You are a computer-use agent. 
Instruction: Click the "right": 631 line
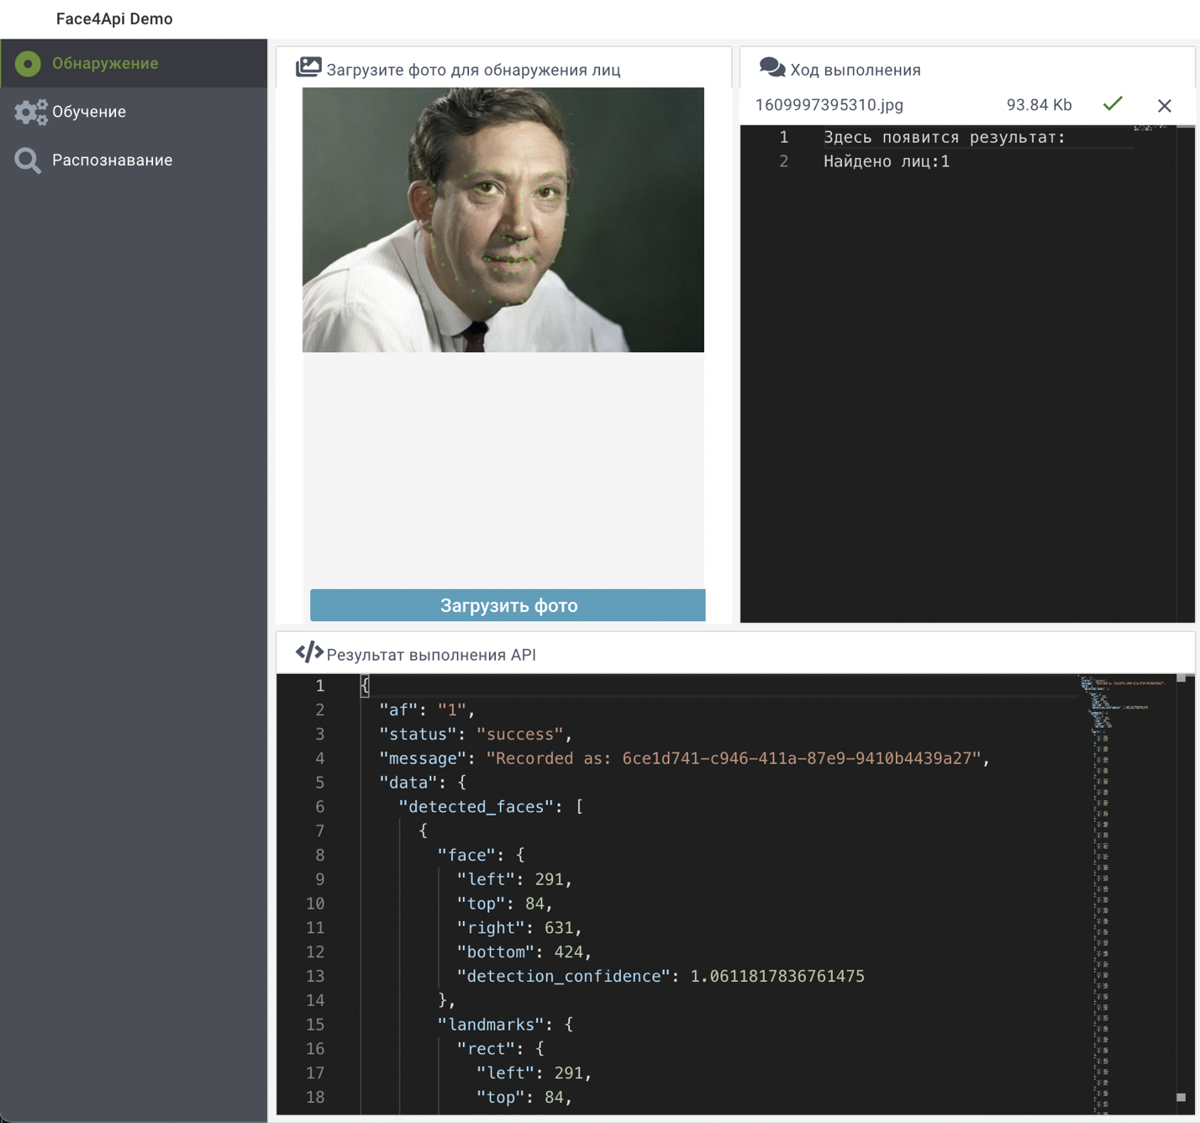point(519,928)
